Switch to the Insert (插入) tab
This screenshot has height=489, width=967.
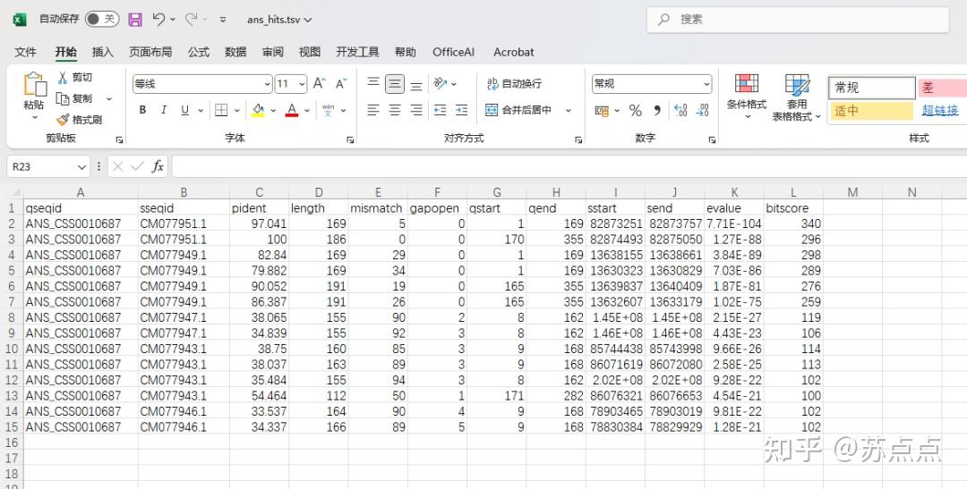tap(102, 52)
